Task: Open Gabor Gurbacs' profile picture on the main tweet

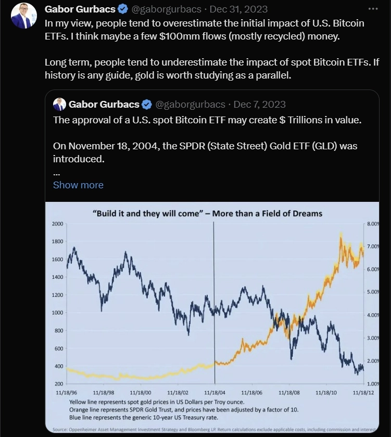Action: pos(24,16)
